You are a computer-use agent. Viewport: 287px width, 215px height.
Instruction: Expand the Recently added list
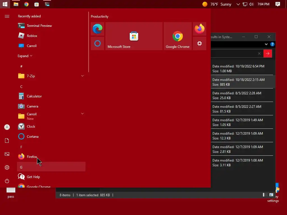coord(25,56)
